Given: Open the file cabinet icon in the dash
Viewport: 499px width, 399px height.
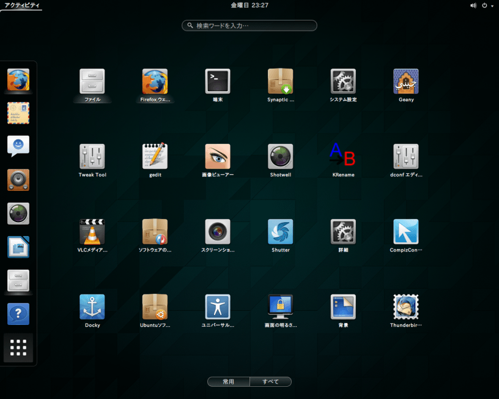Looking at the screenshot, I should [18, 281].
